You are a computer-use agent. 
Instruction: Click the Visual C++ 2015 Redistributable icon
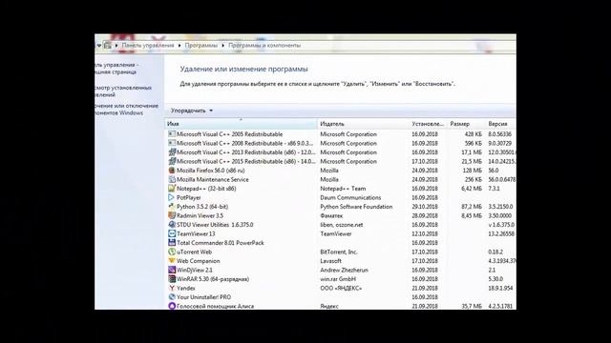[172, 161]
